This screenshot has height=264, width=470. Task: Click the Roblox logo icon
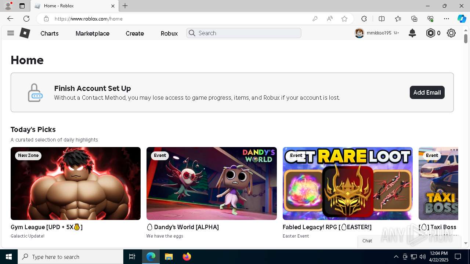[25, 33]
